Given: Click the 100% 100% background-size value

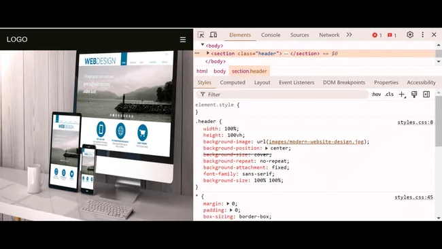Looking at the screenshot, I should [267, 180].
